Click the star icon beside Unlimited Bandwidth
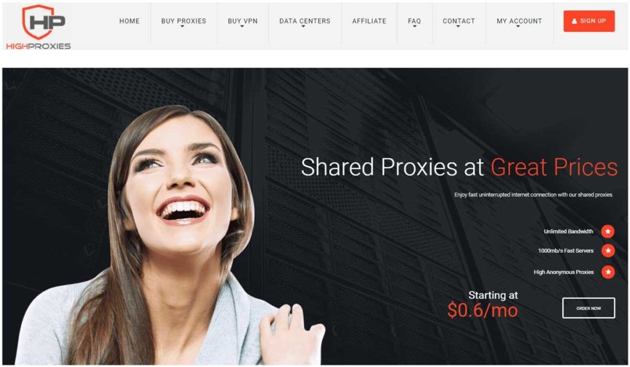Image resolution: width=630 pixels, height=367 pixels. coord(607,232)
